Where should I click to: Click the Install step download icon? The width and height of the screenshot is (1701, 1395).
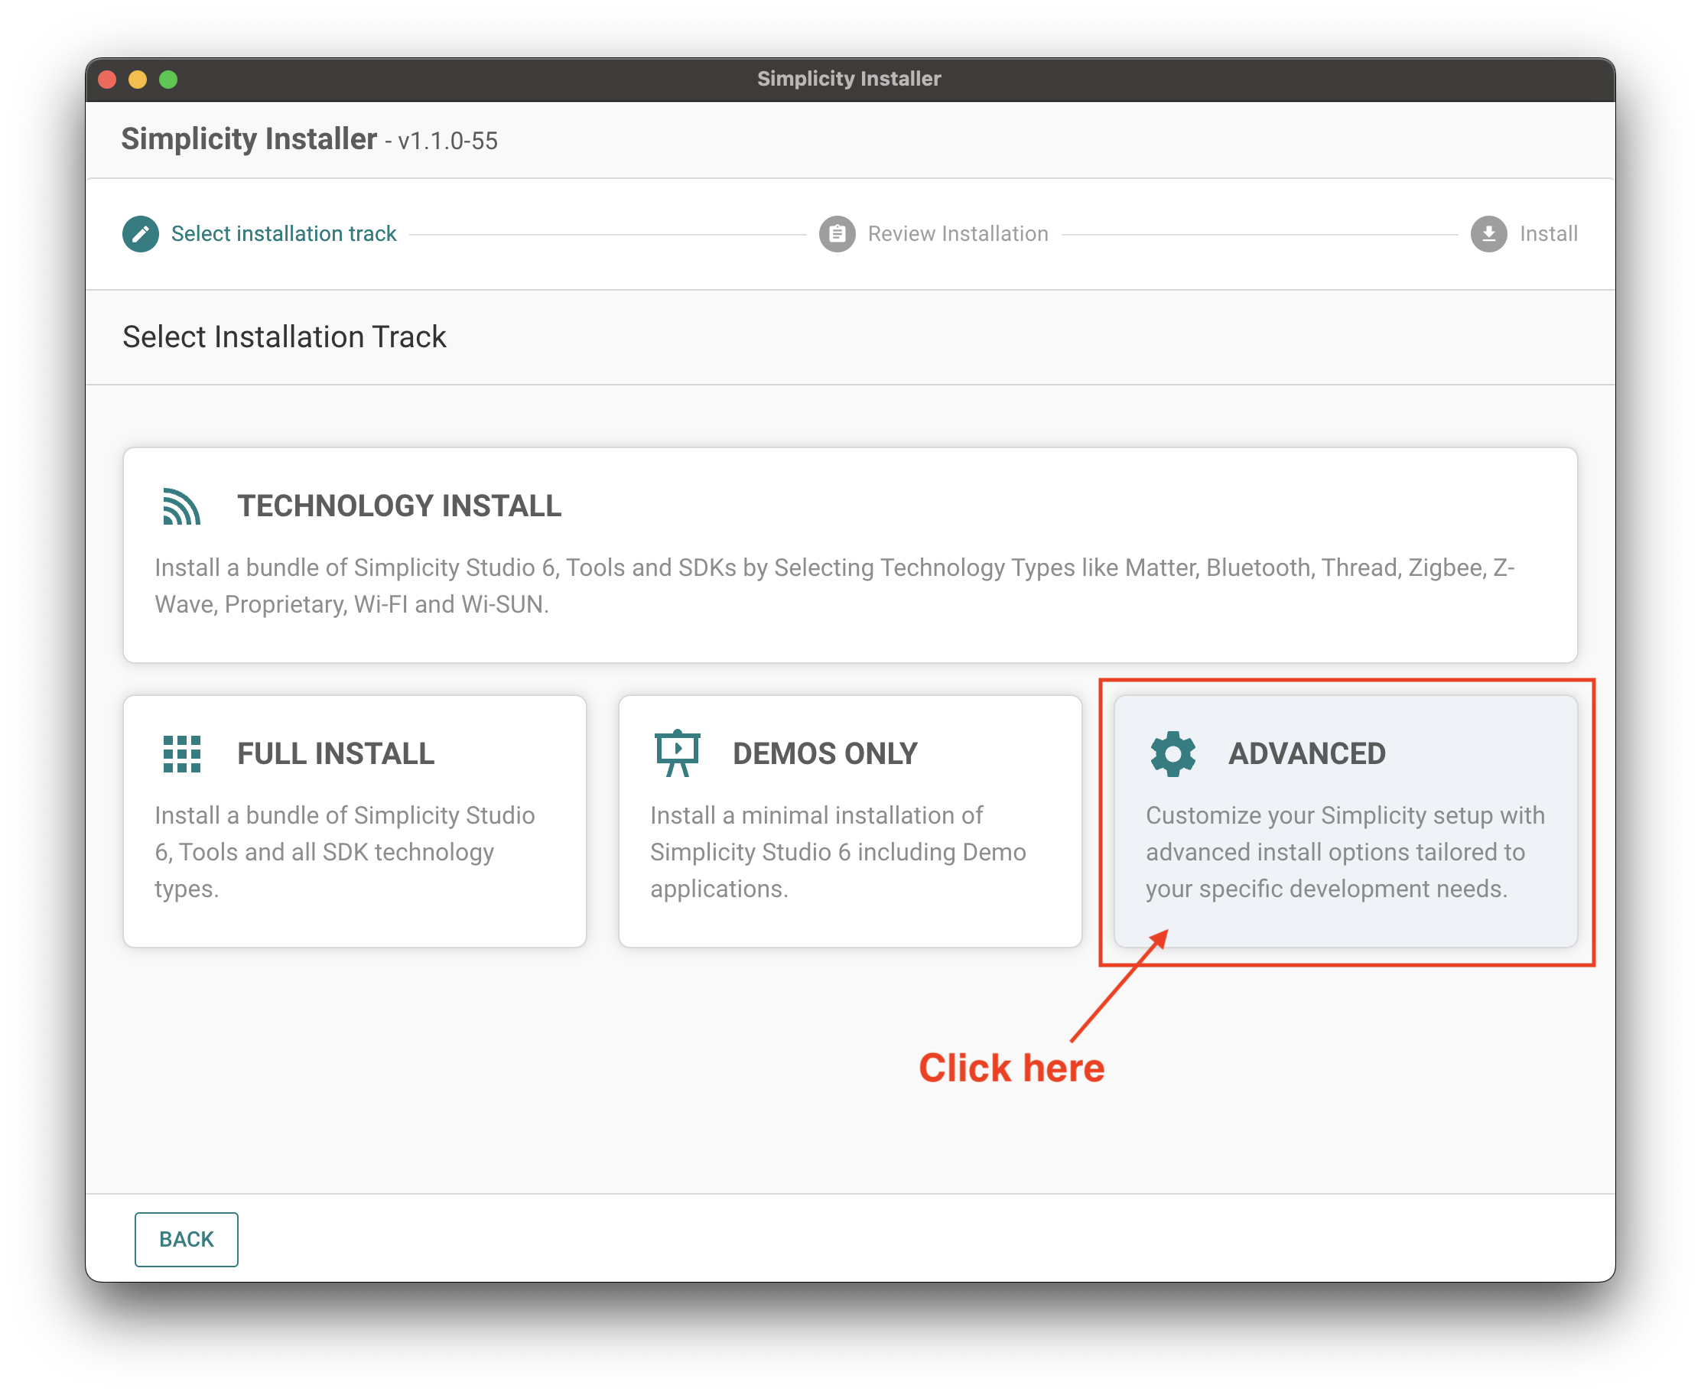pos(1488,234)
